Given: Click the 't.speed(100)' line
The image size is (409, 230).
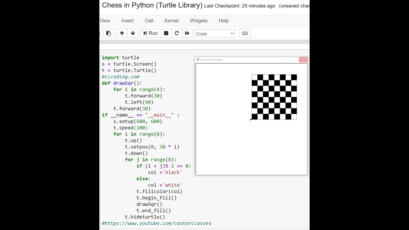Looking at the screenshot, I should [130, 128].
